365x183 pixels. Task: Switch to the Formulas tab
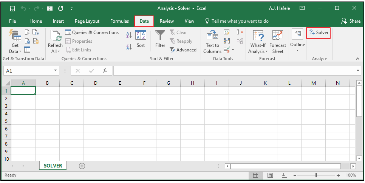(119, 21)
